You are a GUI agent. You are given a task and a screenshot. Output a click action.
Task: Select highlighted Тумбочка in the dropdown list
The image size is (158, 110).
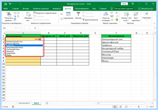pyautogui.click(x=24, y=45)
